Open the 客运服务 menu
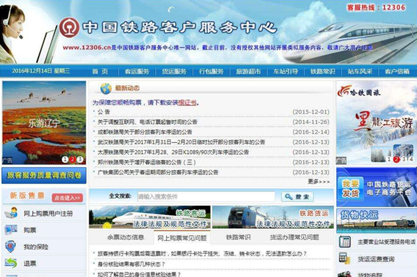417x277 pixels. point(137,71)
